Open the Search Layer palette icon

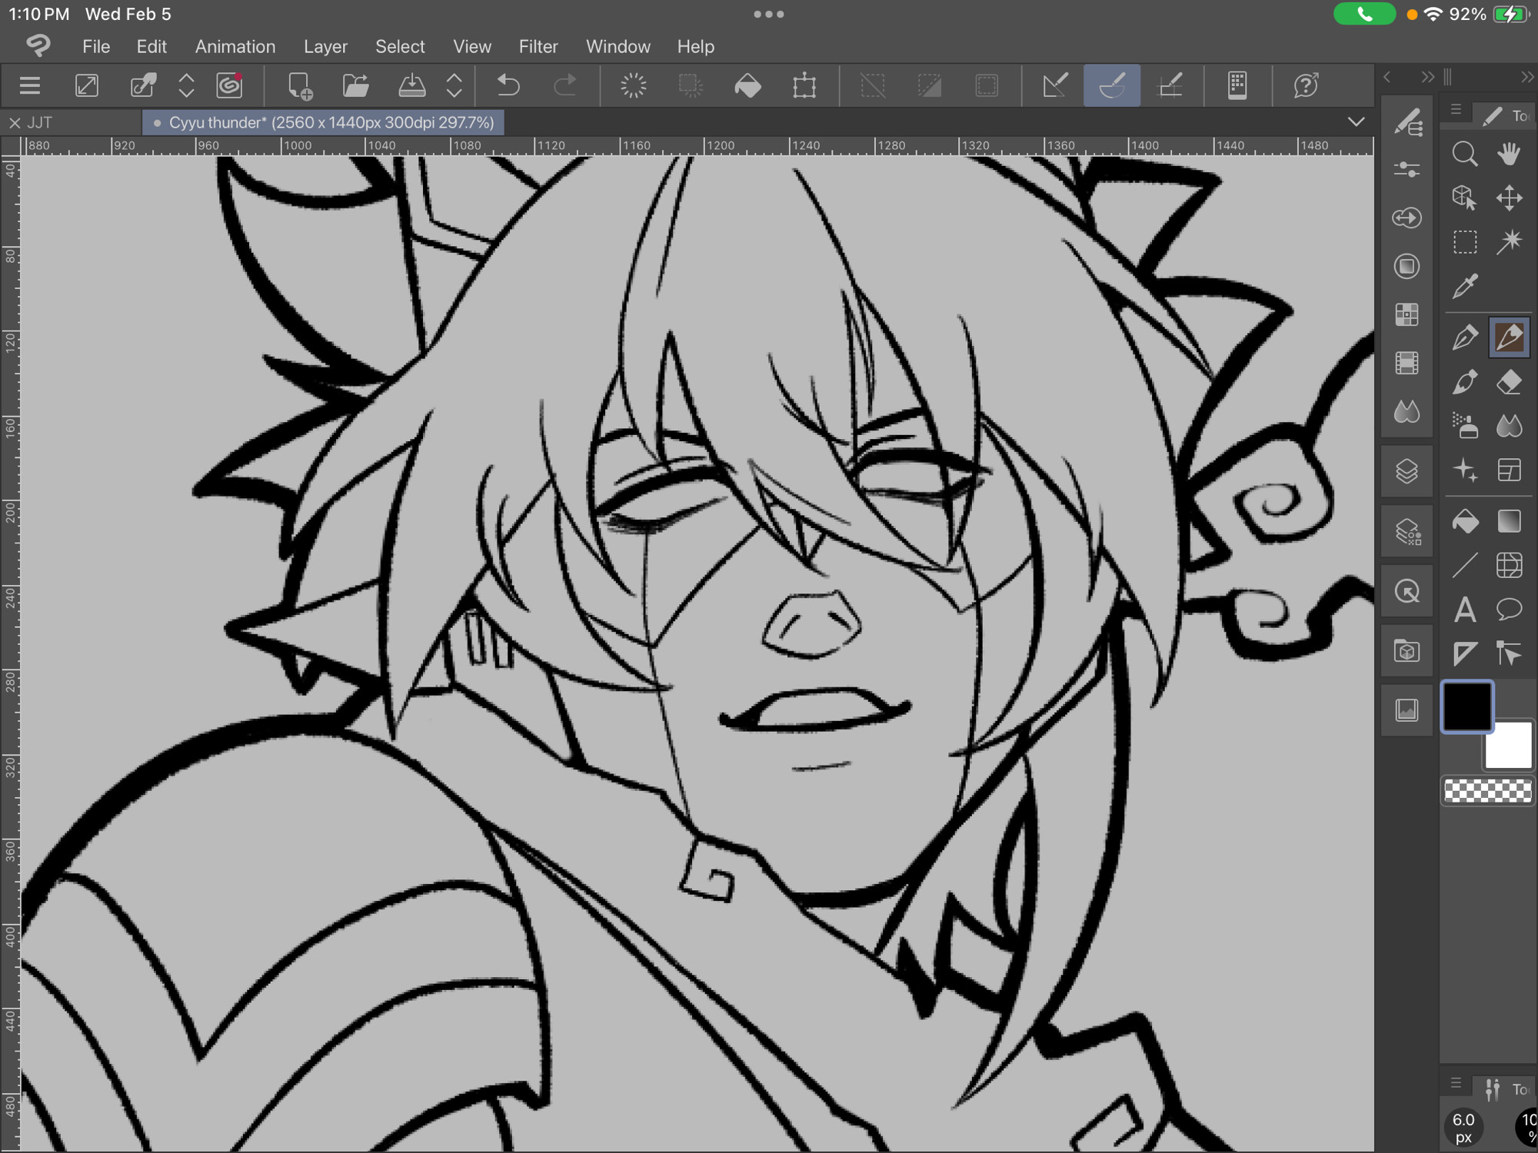click(1407, 531)
